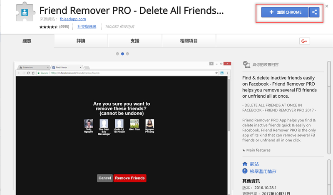Click the alert shield icon beside 檢舉濫用情形
Screen dimensions: 333x195
(x=245, y=171)
